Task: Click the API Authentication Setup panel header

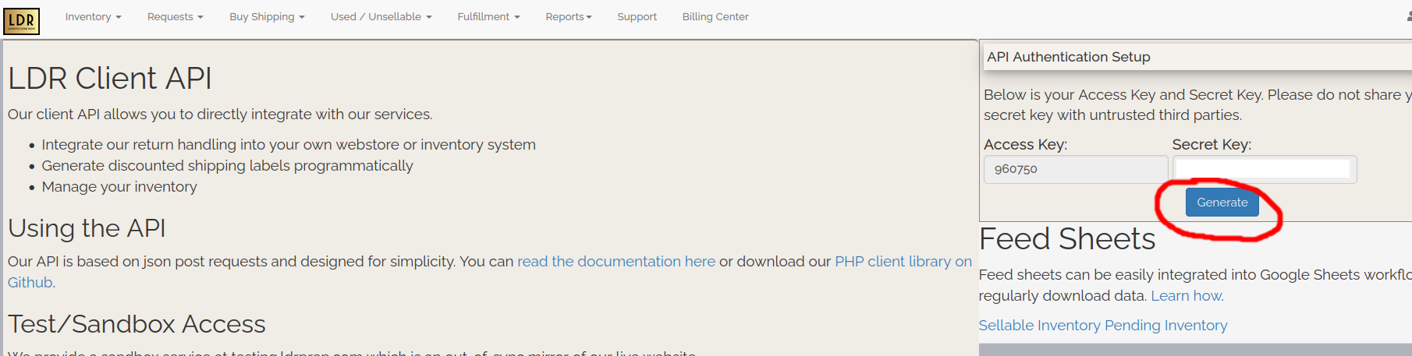Action: (x=1068, y=57)
